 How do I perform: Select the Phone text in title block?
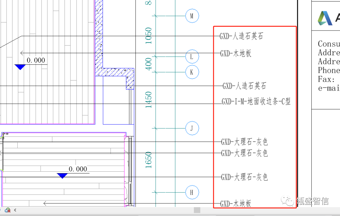click(329, 70)
